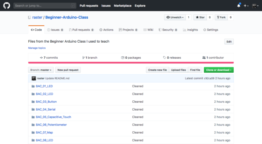Click the raster avatar in commit row
262x144 pixels.
34,78
